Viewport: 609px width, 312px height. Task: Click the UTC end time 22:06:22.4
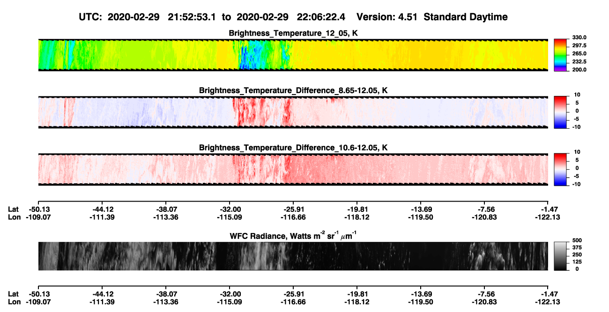click(x=321, y=17)
